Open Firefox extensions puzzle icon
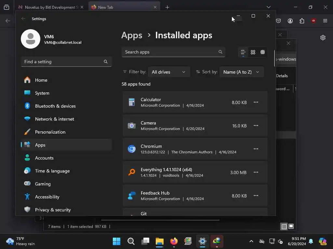Image resolution: width=333 pixels, height=249 pixels. [x=302, y=21]
